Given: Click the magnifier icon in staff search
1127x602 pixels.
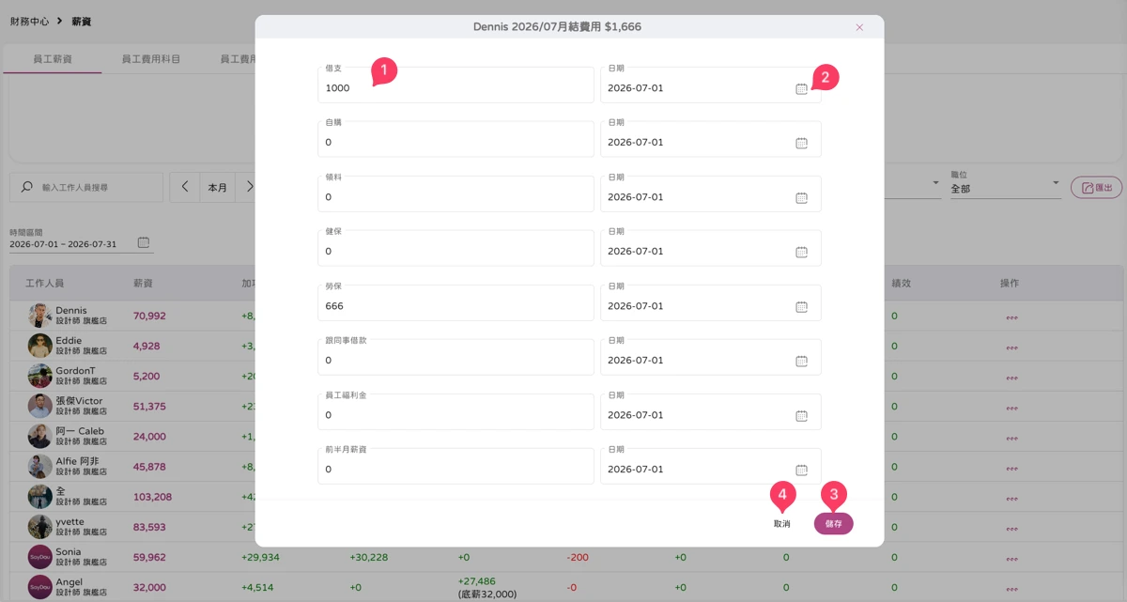Looking at the screenshot, I should [26, 188].
